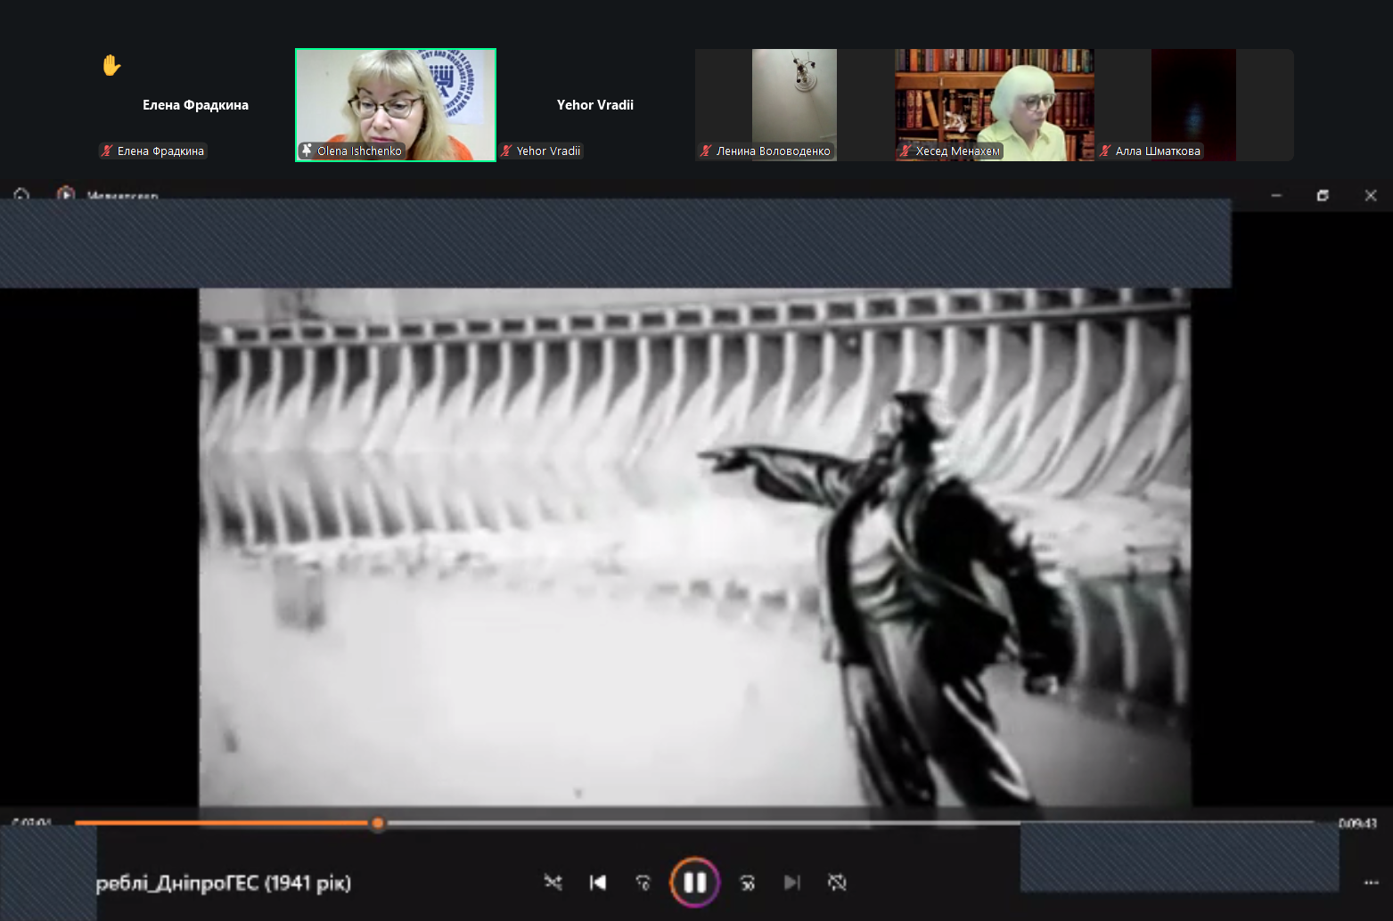
Task: Select Ленина Воловоденко's video tile
Action: [795, 105]
